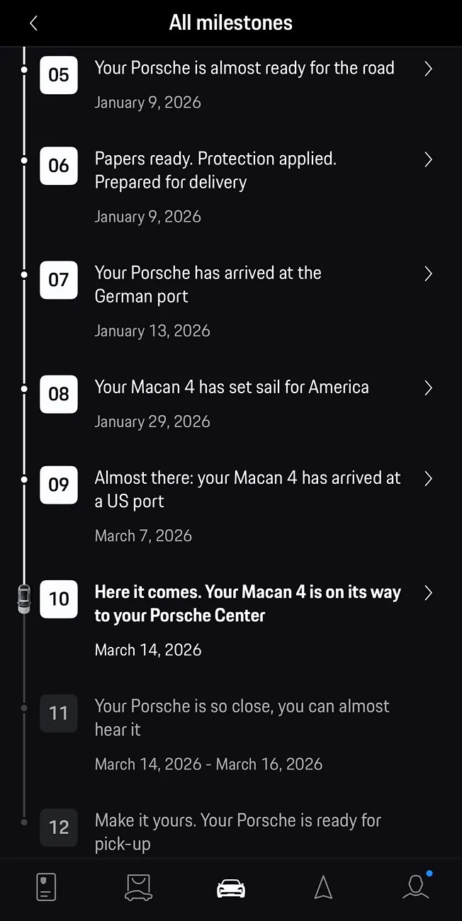
Task: Tap the car marker on the timeline
Action: point(24,599)
